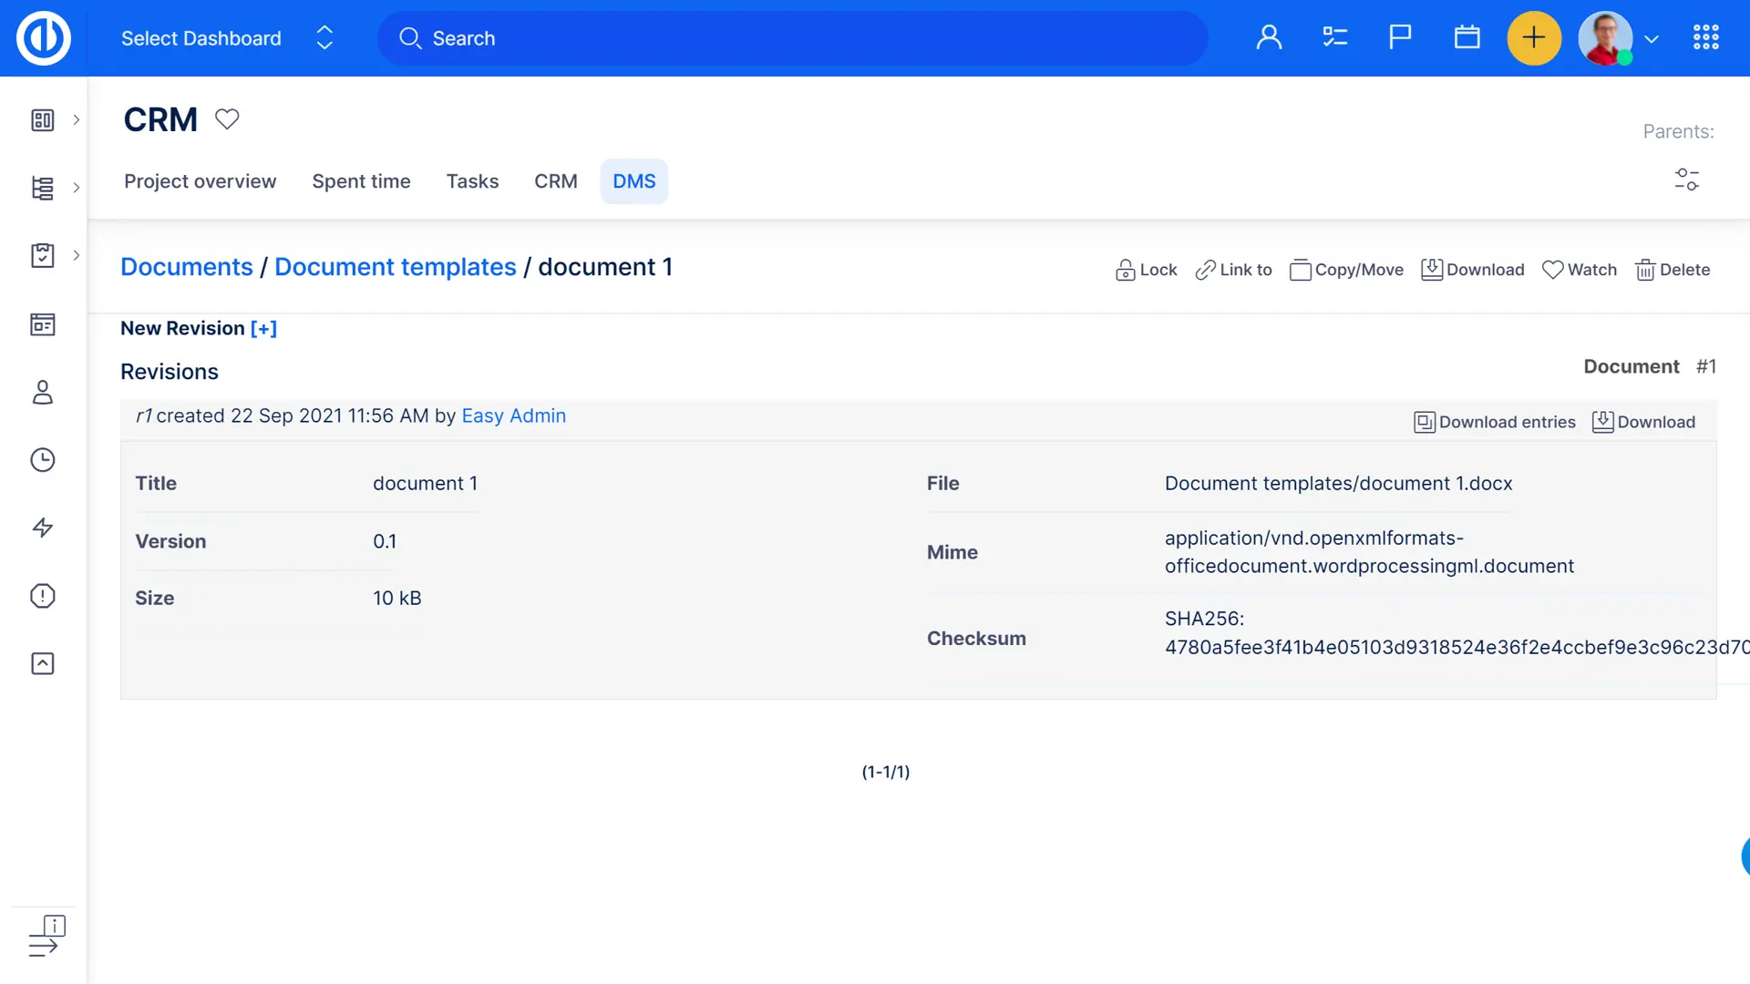Click the task checklist icon in header
This screenshot has width=1750, height=984.
(1334, 38)
